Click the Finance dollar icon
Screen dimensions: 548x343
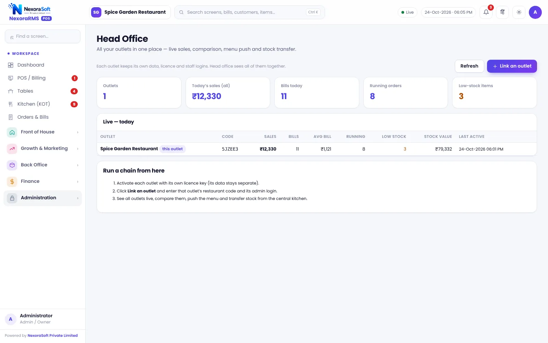[12, 181]
